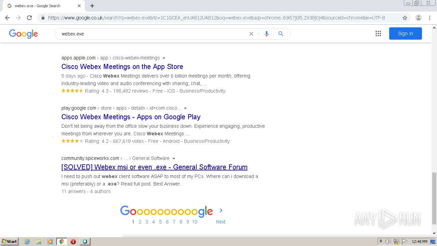Viewport: 437px width, 246px height.
Task: Open the Google apps grid icon
Action: pos(378,33)
